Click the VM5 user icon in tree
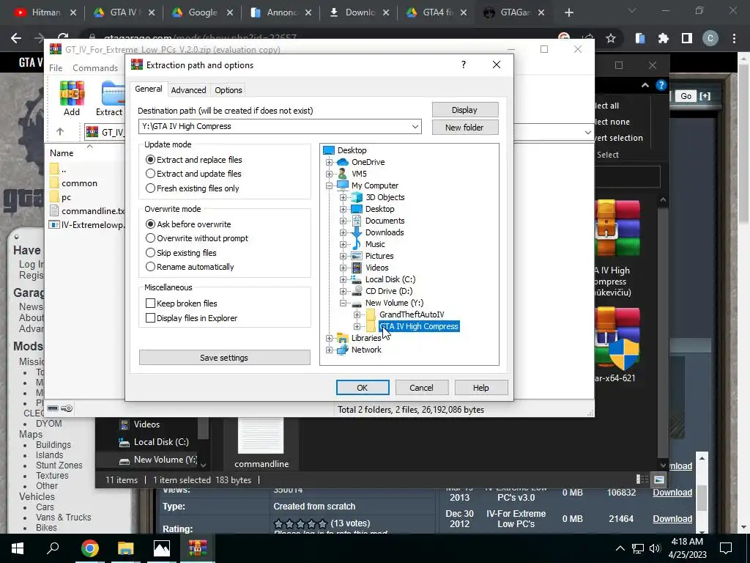The image size is (750, 563). (343, 174)
